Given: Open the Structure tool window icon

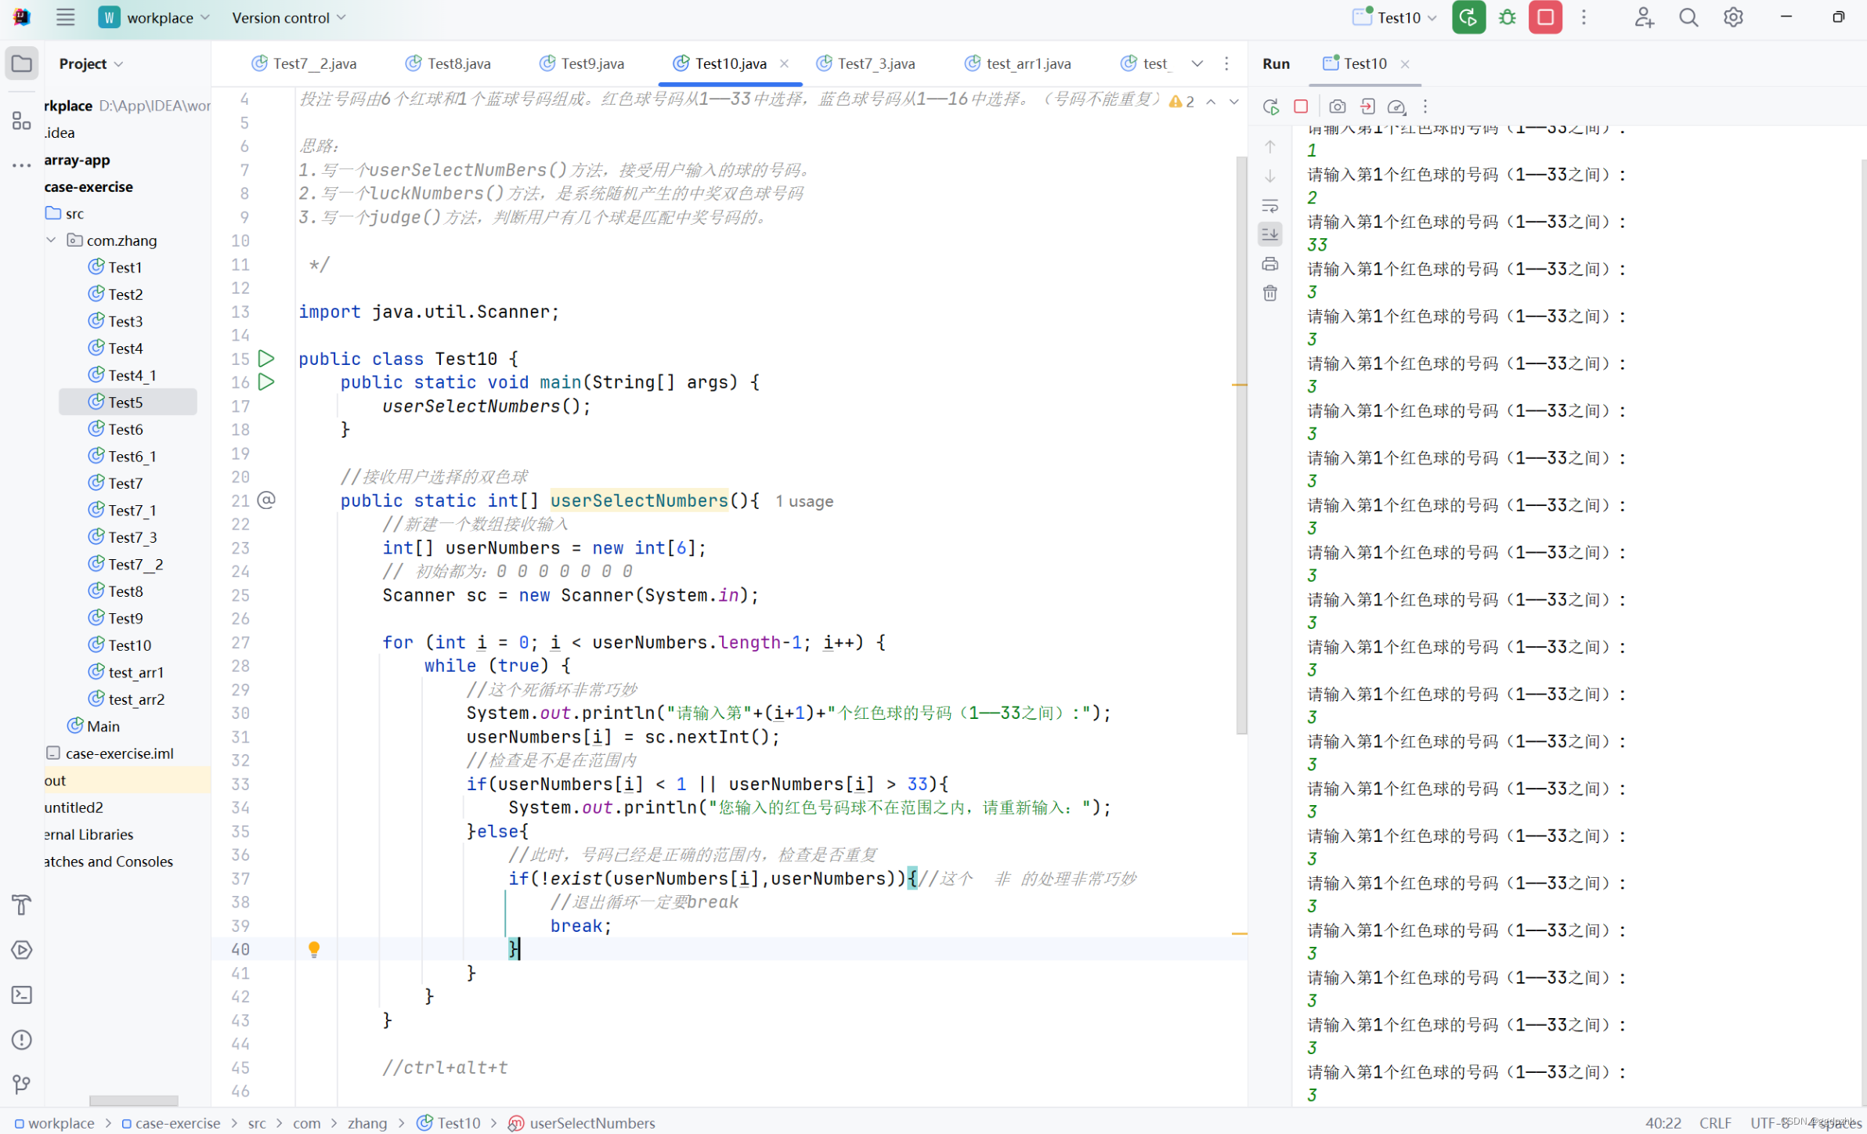Looking at the screenshot, I should click(22, 120).
